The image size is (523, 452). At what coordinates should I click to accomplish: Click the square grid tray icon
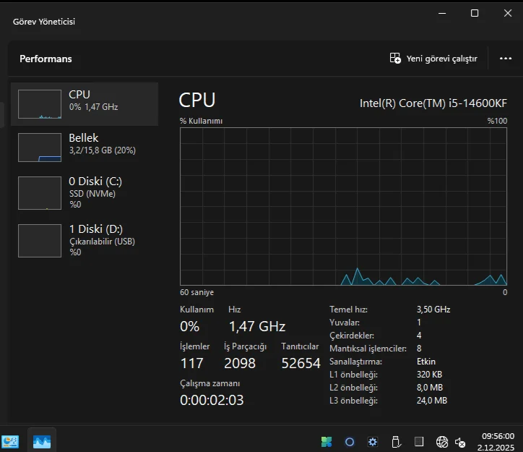[x=419, y=442]
